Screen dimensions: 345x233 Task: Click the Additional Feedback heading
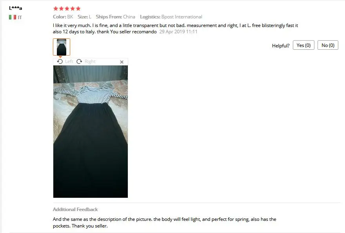pos(75,209)
